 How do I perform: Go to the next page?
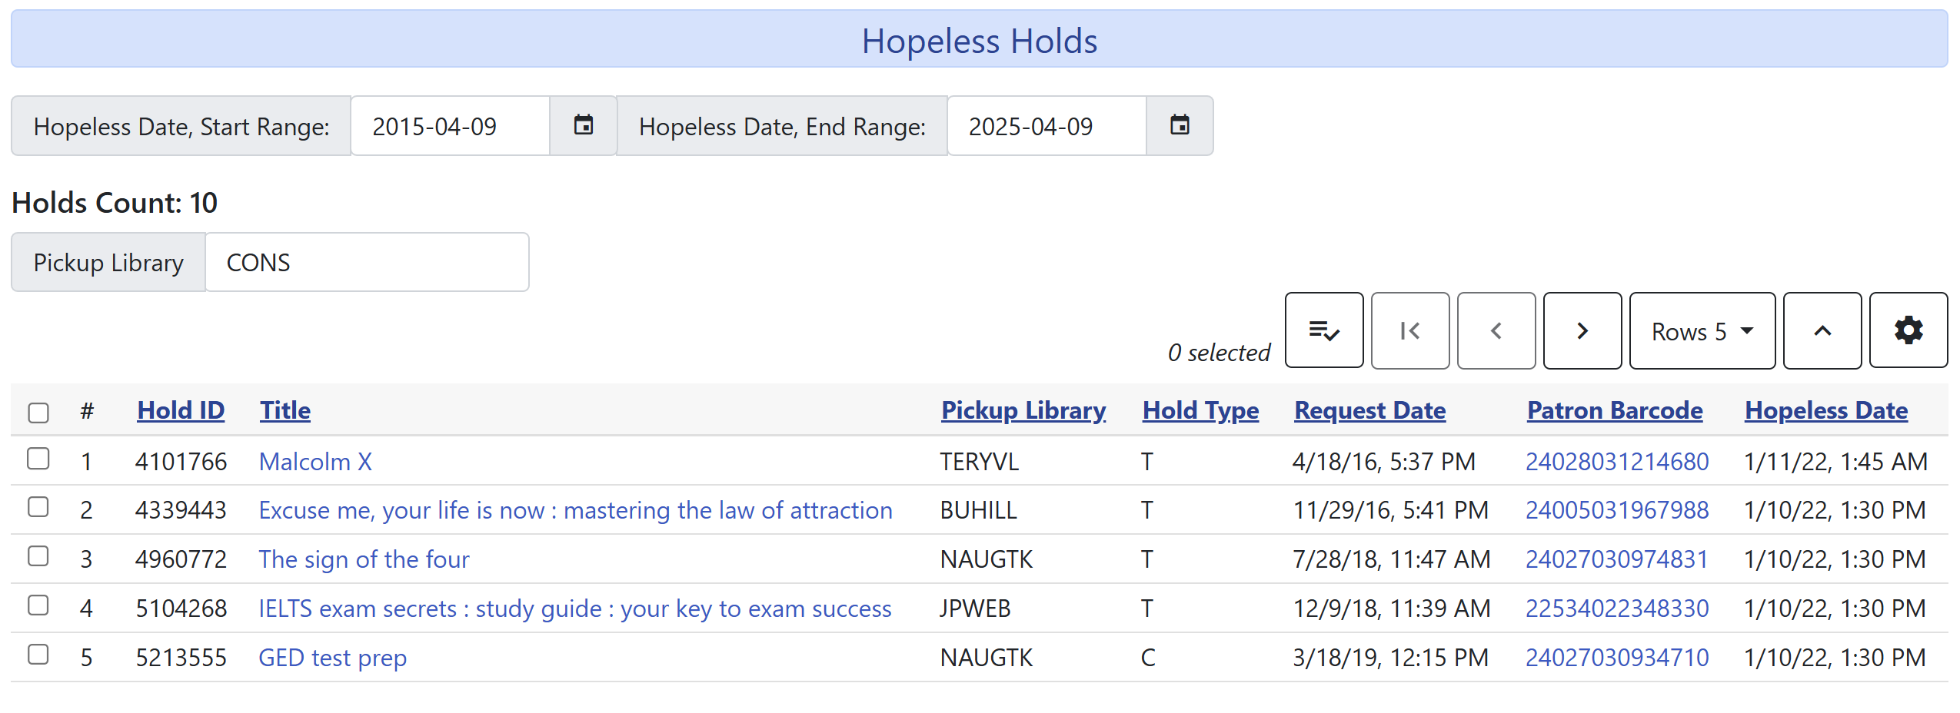pyautogui.click(x=1581, y=330)
